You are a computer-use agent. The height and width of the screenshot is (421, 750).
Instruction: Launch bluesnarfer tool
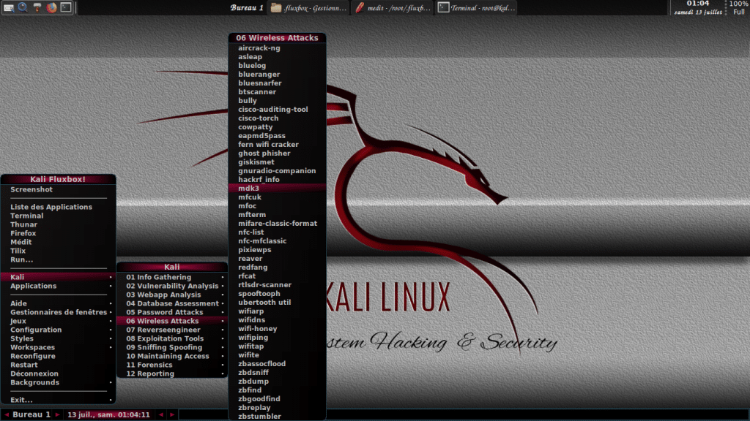[x=278, y=83]
